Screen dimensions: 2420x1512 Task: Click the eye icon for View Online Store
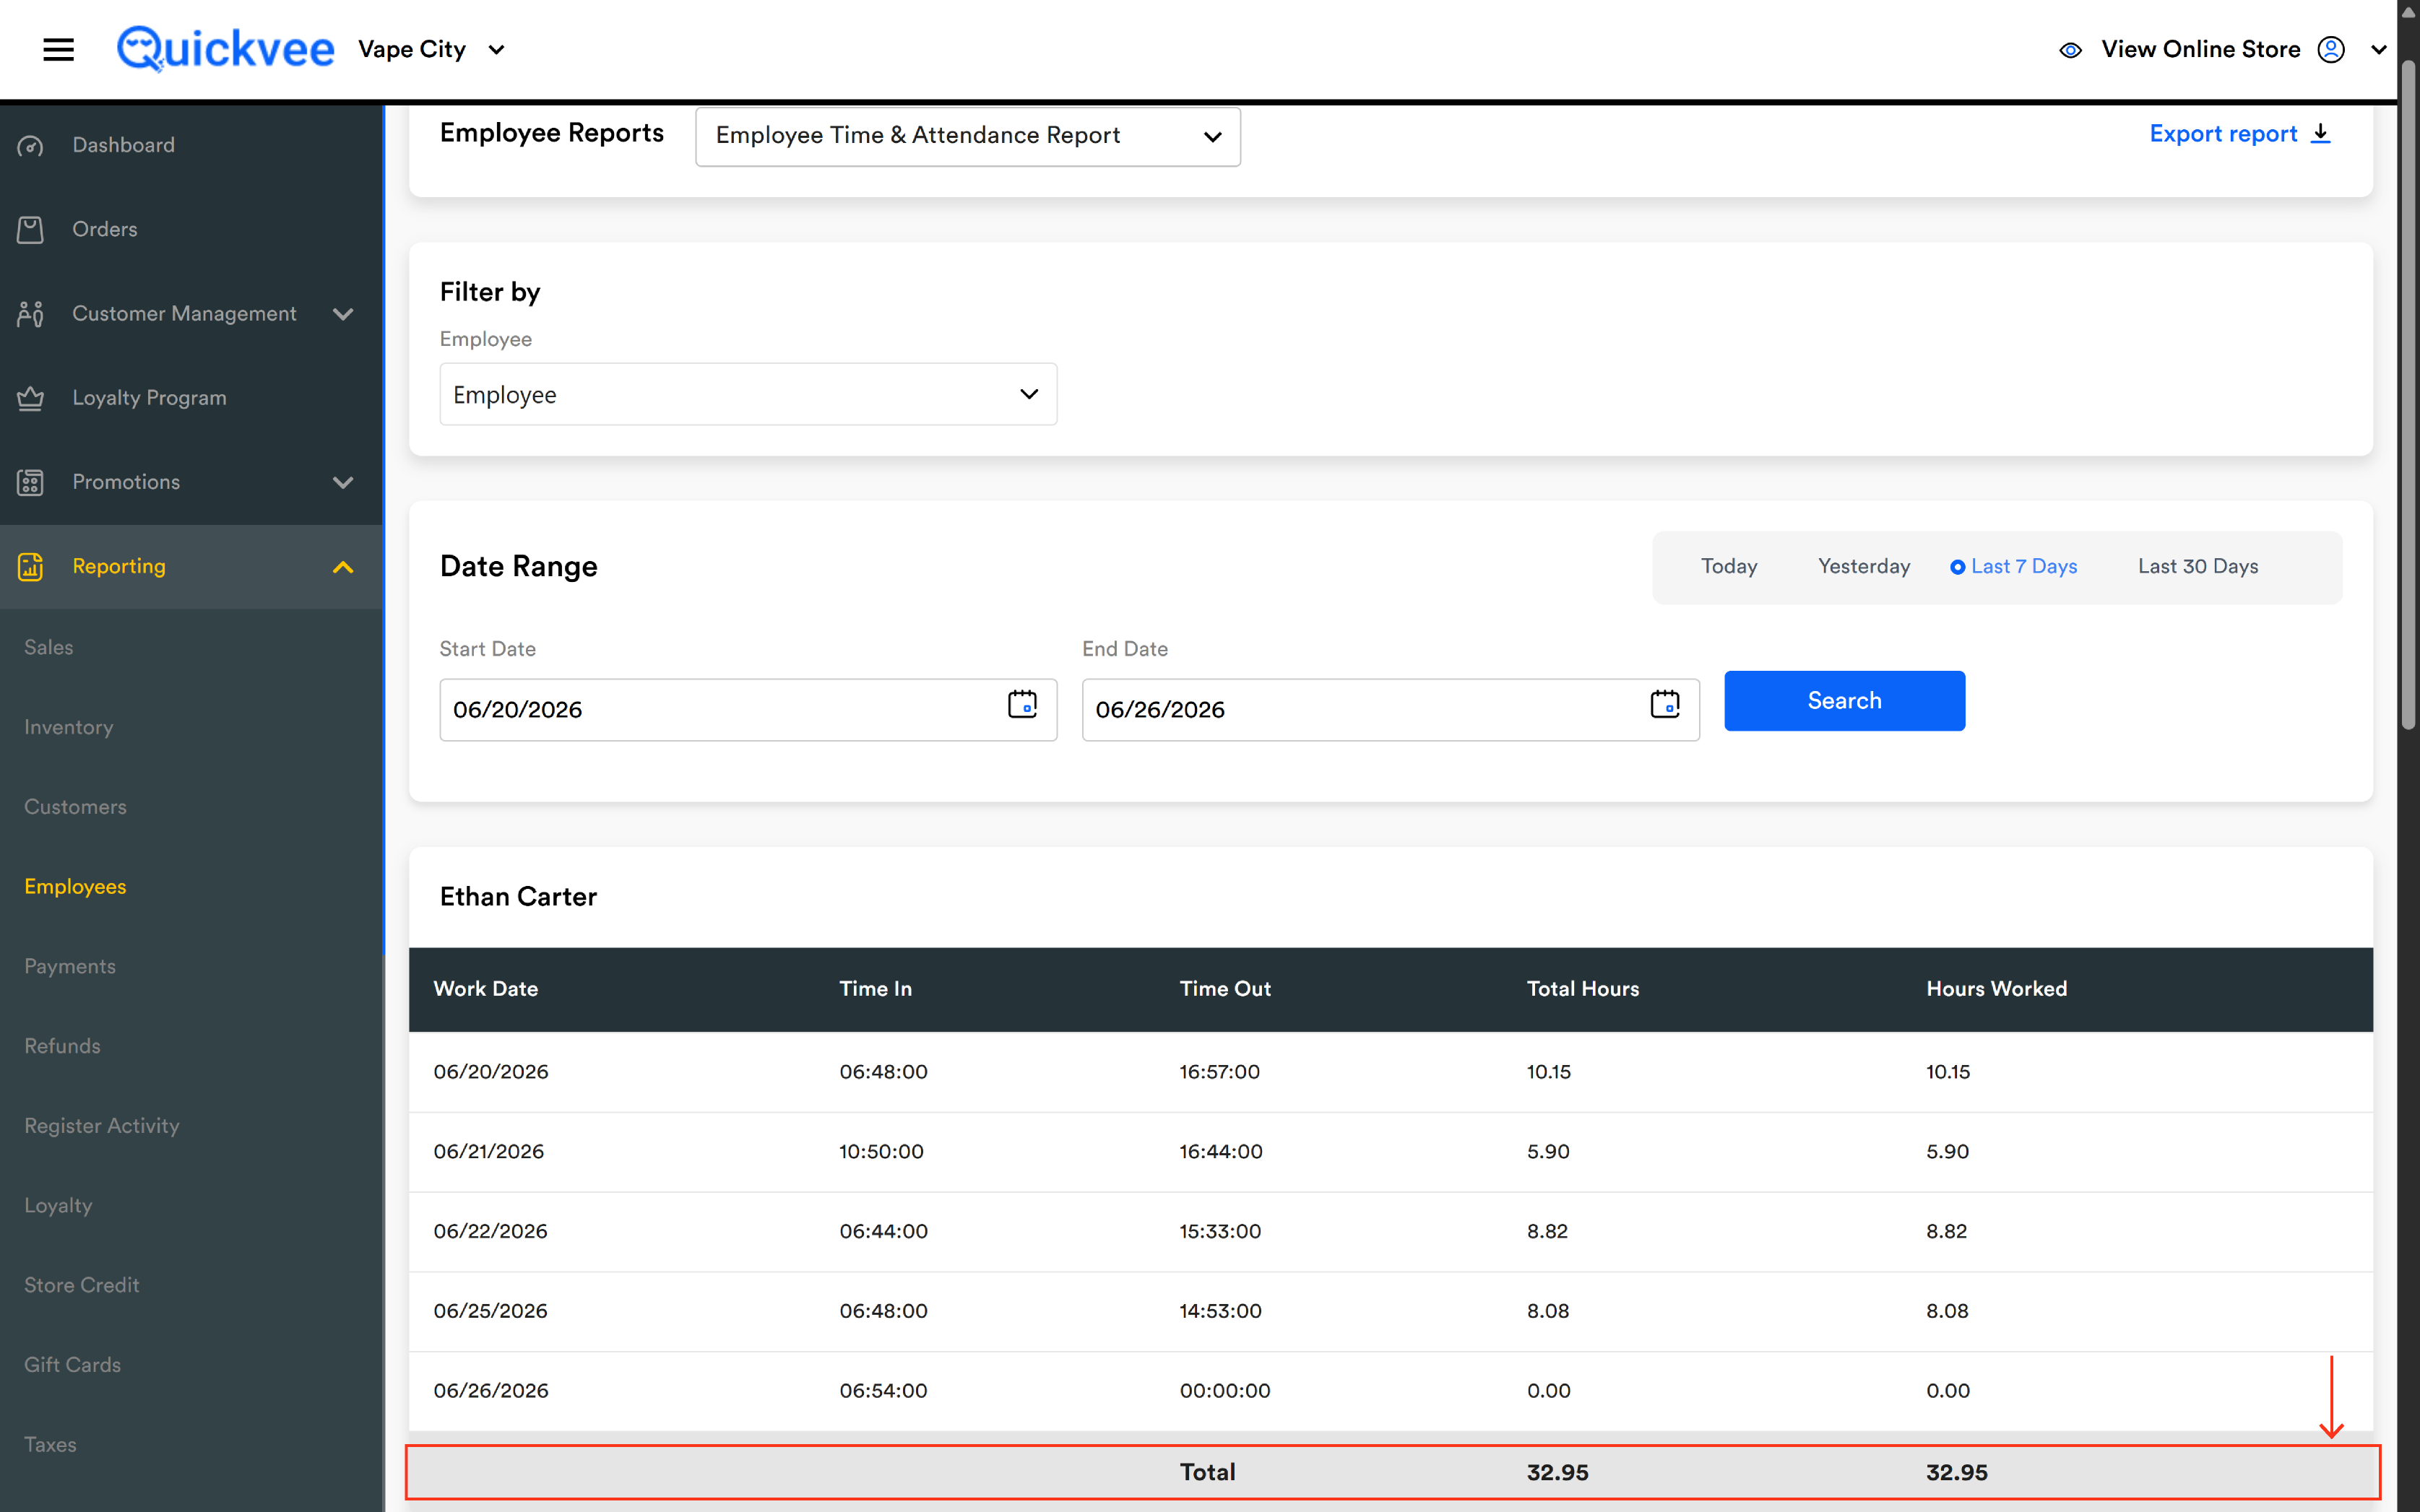[2070, 50]
